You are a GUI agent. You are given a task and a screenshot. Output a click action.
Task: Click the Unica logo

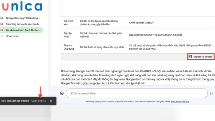(22, 6)
